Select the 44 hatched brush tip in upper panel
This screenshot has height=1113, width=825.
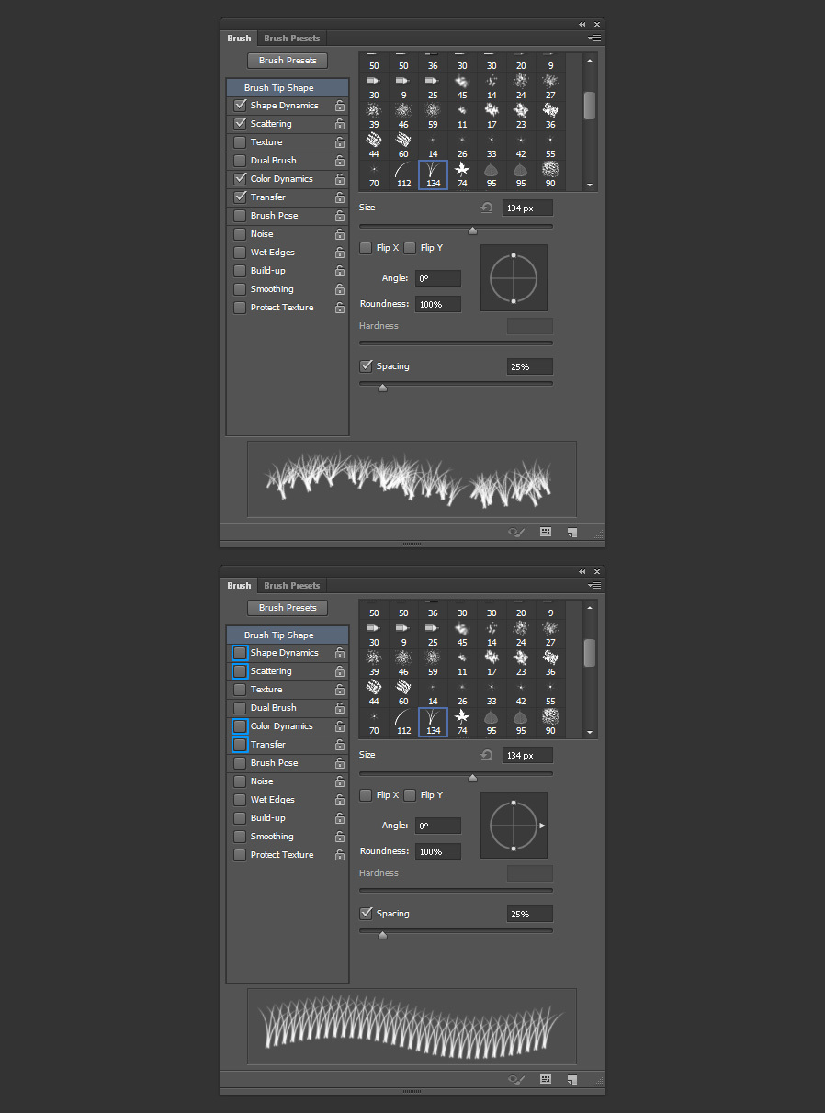[x=374, y=145]
